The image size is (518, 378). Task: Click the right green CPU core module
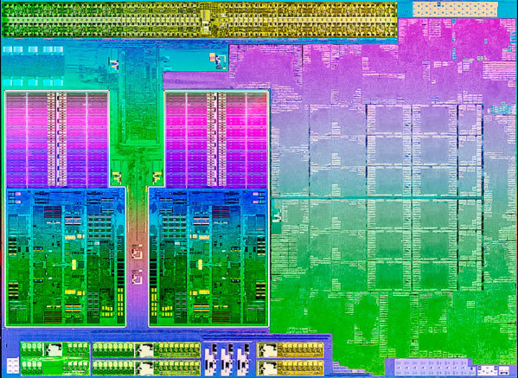(208, 257)
